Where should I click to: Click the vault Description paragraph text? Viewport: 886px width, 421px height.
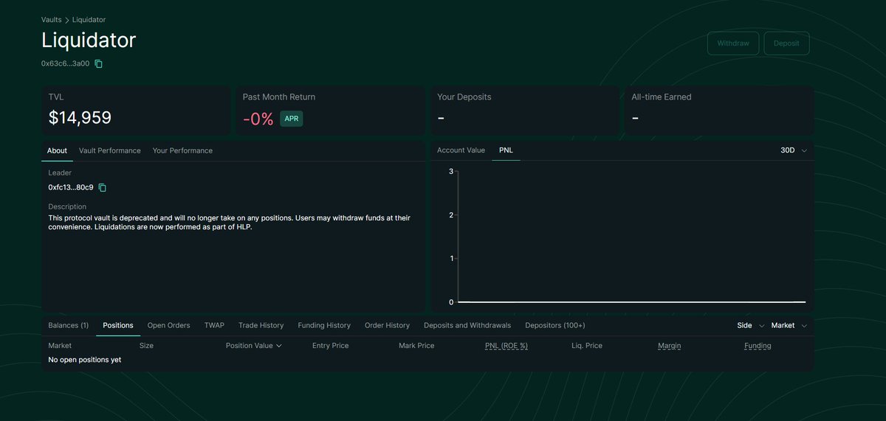click(x=229, y=222)
